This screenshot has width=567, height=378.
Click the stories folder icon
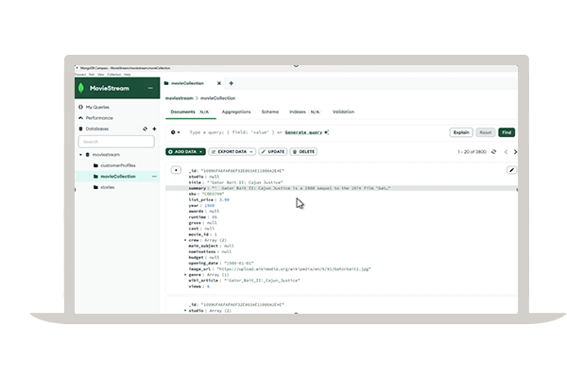click(x=95, y=187)
